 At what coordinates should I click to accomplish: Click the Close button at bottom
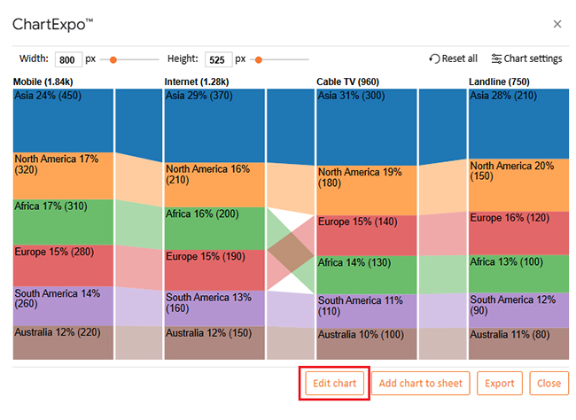549,383
